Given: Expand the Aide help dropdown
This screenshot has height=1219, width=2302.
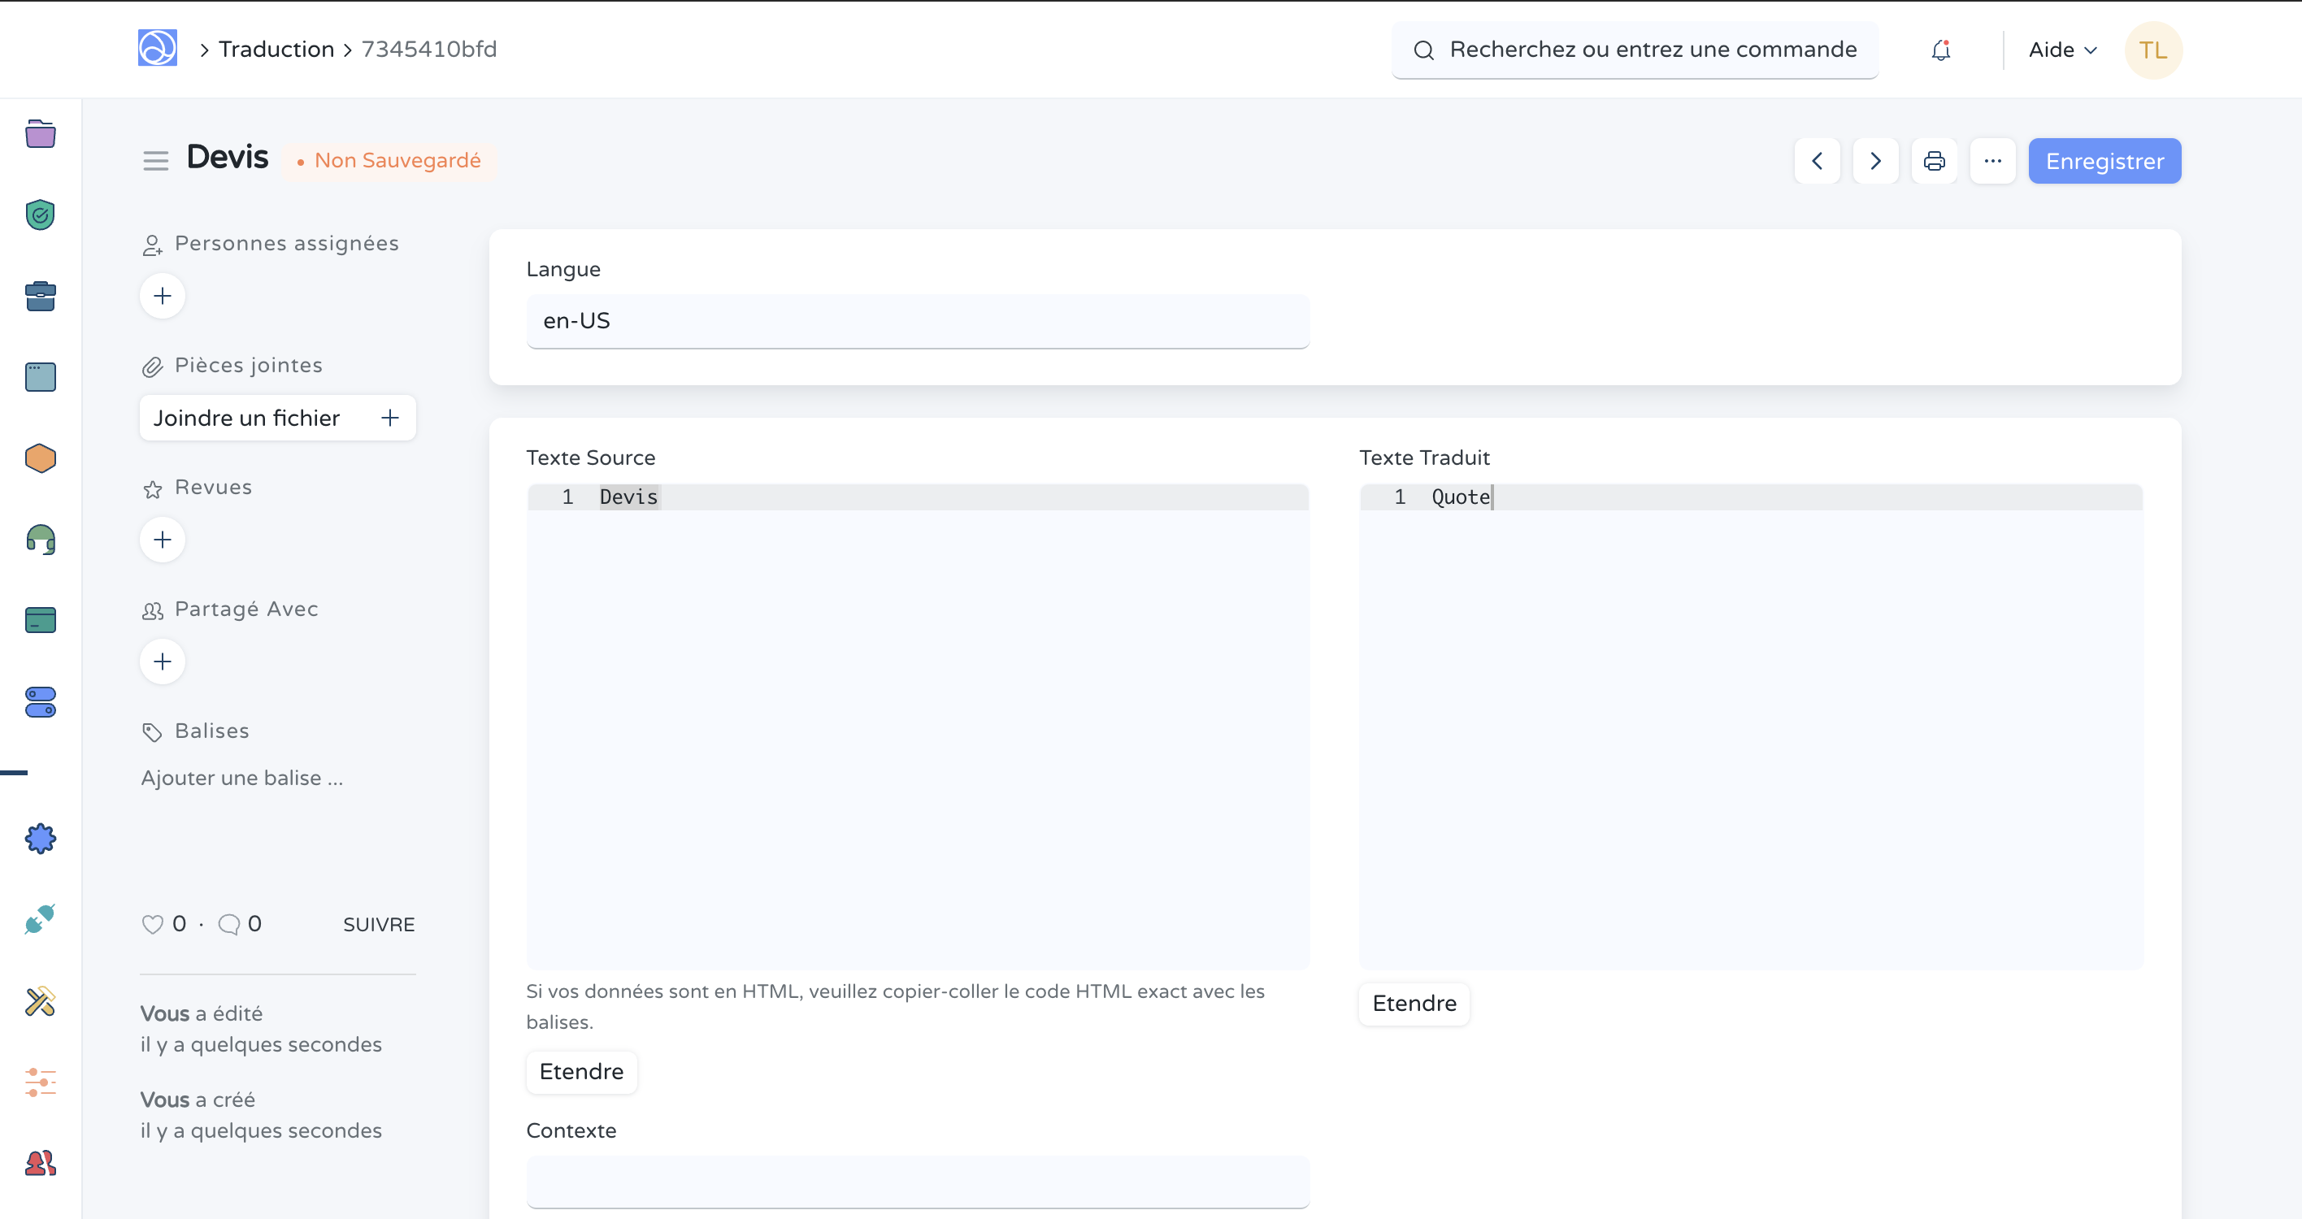Looking at the screenshot, I should pos(2061,50).
